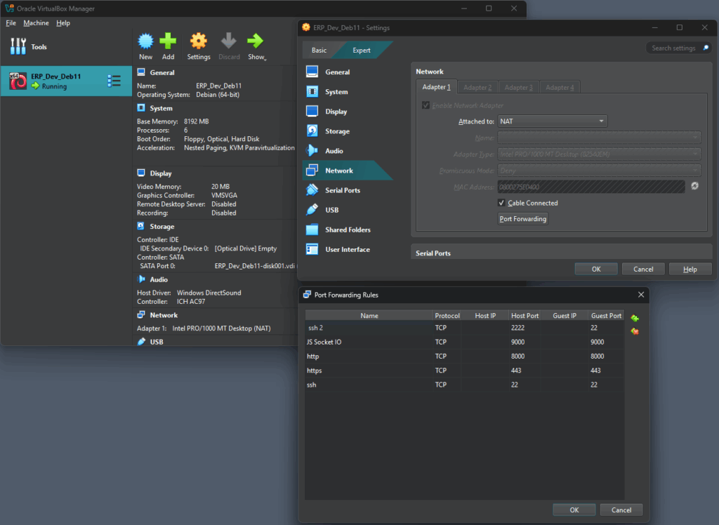Open the Machine menu

point(37,23)
